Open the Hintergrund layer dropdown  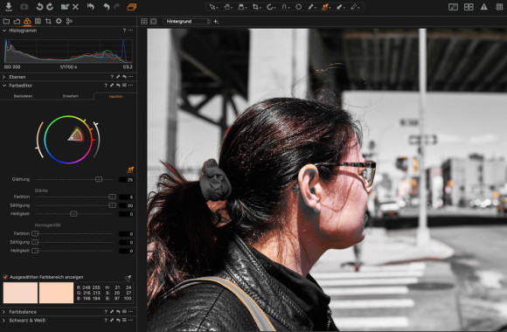point(188,21)
